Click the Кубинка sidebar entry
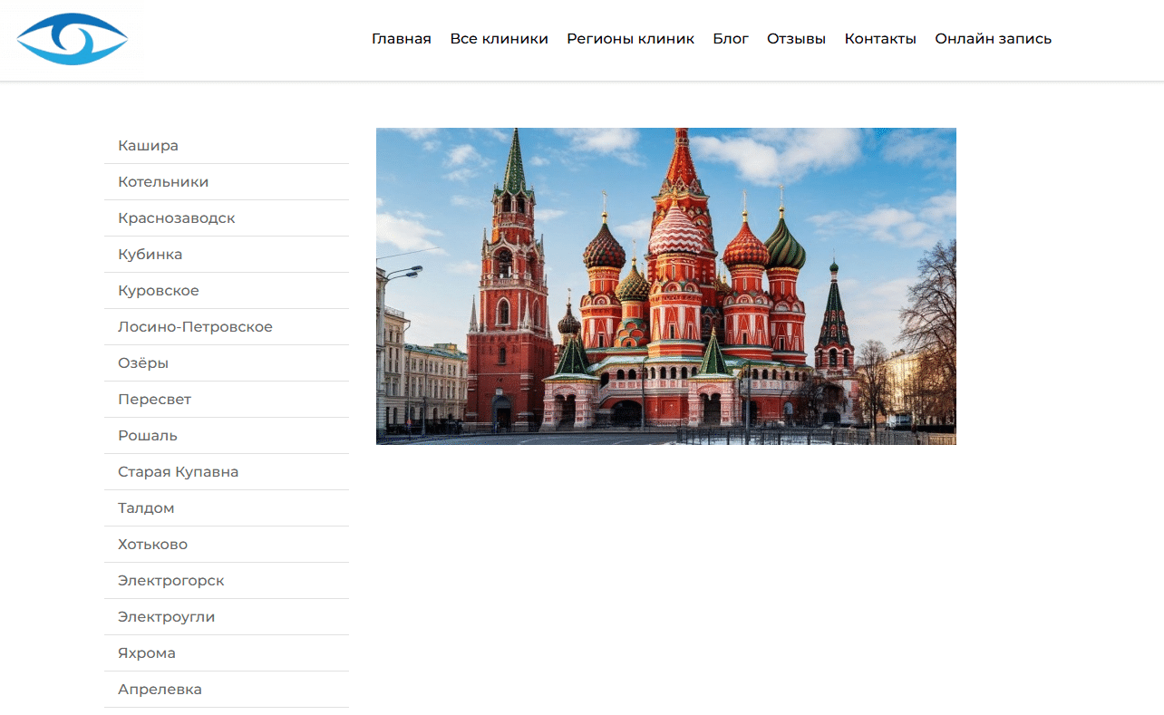The height and width of the screenshot is (715, 1164). pyautogui.click(x=150, y=255)
